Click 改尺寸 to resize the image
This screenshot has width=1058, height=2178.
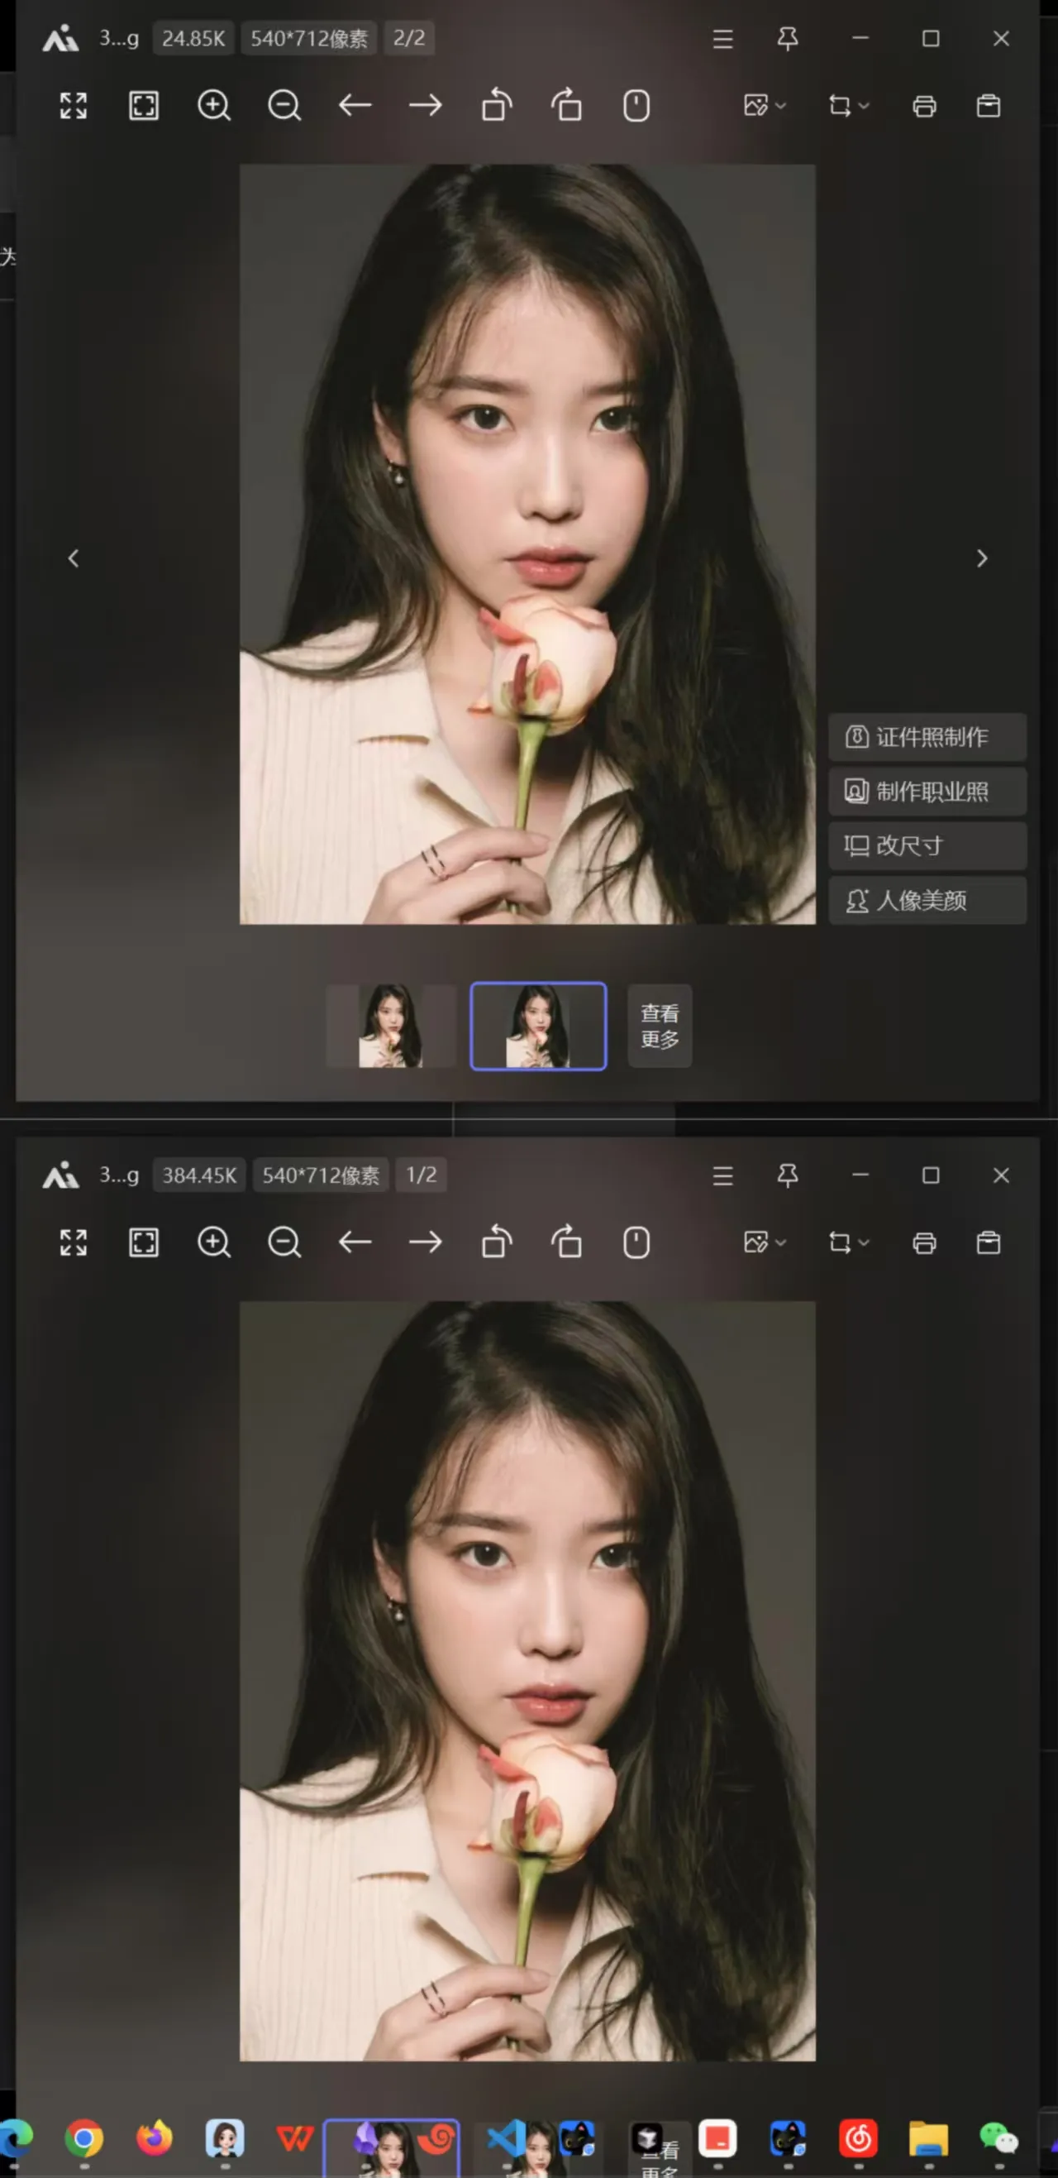[x=928, y=845]
